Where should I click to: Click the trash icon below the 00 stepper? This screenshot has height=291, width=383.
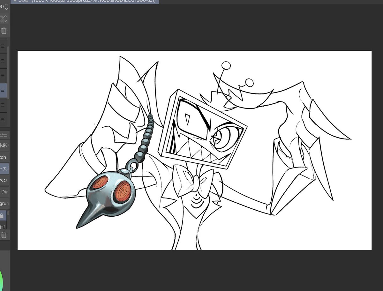[x=4, y=31]
